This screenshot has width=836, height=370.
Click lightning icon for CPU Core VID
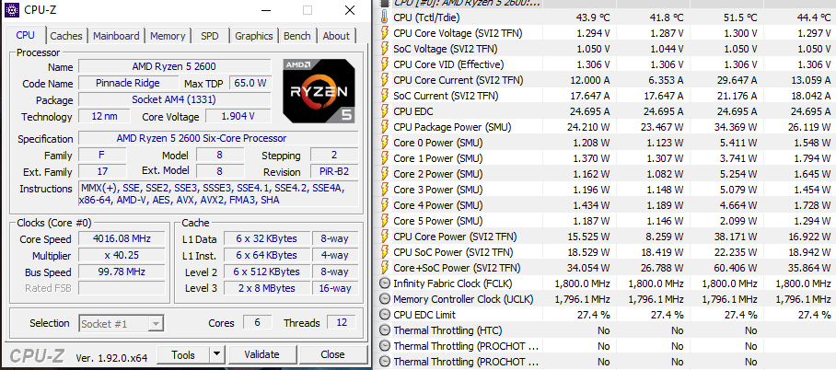pos(385,64)
